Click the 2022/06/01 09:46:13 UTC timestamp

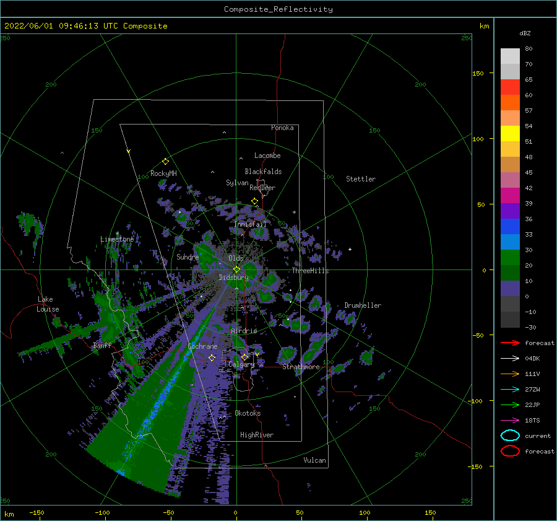click(85, 25)
